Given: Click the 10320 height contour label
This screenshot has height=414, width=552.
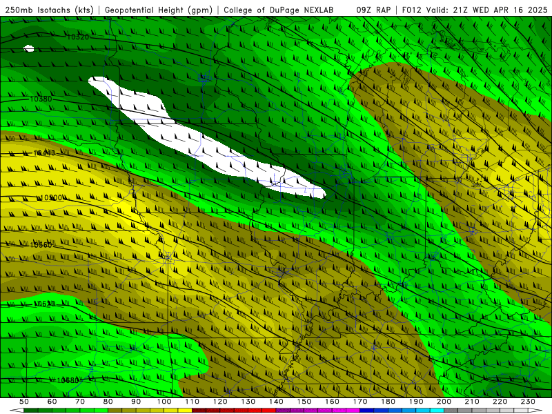Looking at the screenshot, I should pyautogui.click(x=78, y=37).
